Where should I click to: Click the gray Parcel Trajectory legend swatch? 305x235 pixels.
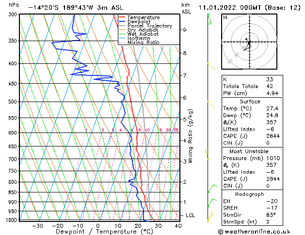coord(122,26)
